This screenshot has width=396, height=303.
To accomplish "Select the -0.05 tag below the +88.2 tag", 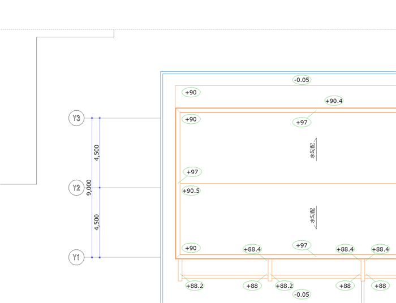I will pos(302,295).
